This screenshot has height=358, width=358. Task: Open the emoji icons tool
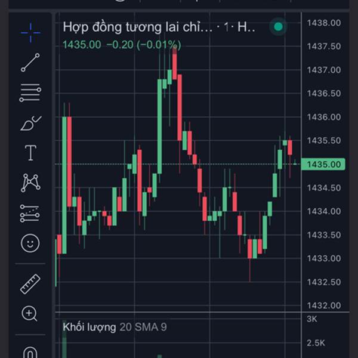tap(30, 243)
